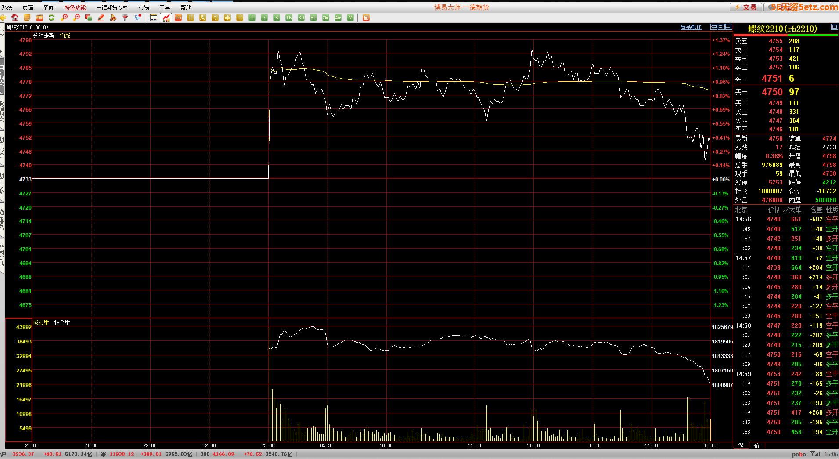Click the zoom out magnifier icon
This screenshot has height=459, width=839.
click(76, 18)
